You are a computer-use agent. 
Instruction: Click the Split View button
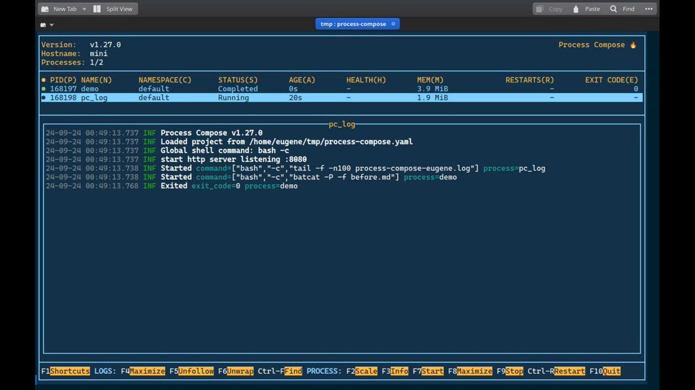tap(113, 9)
